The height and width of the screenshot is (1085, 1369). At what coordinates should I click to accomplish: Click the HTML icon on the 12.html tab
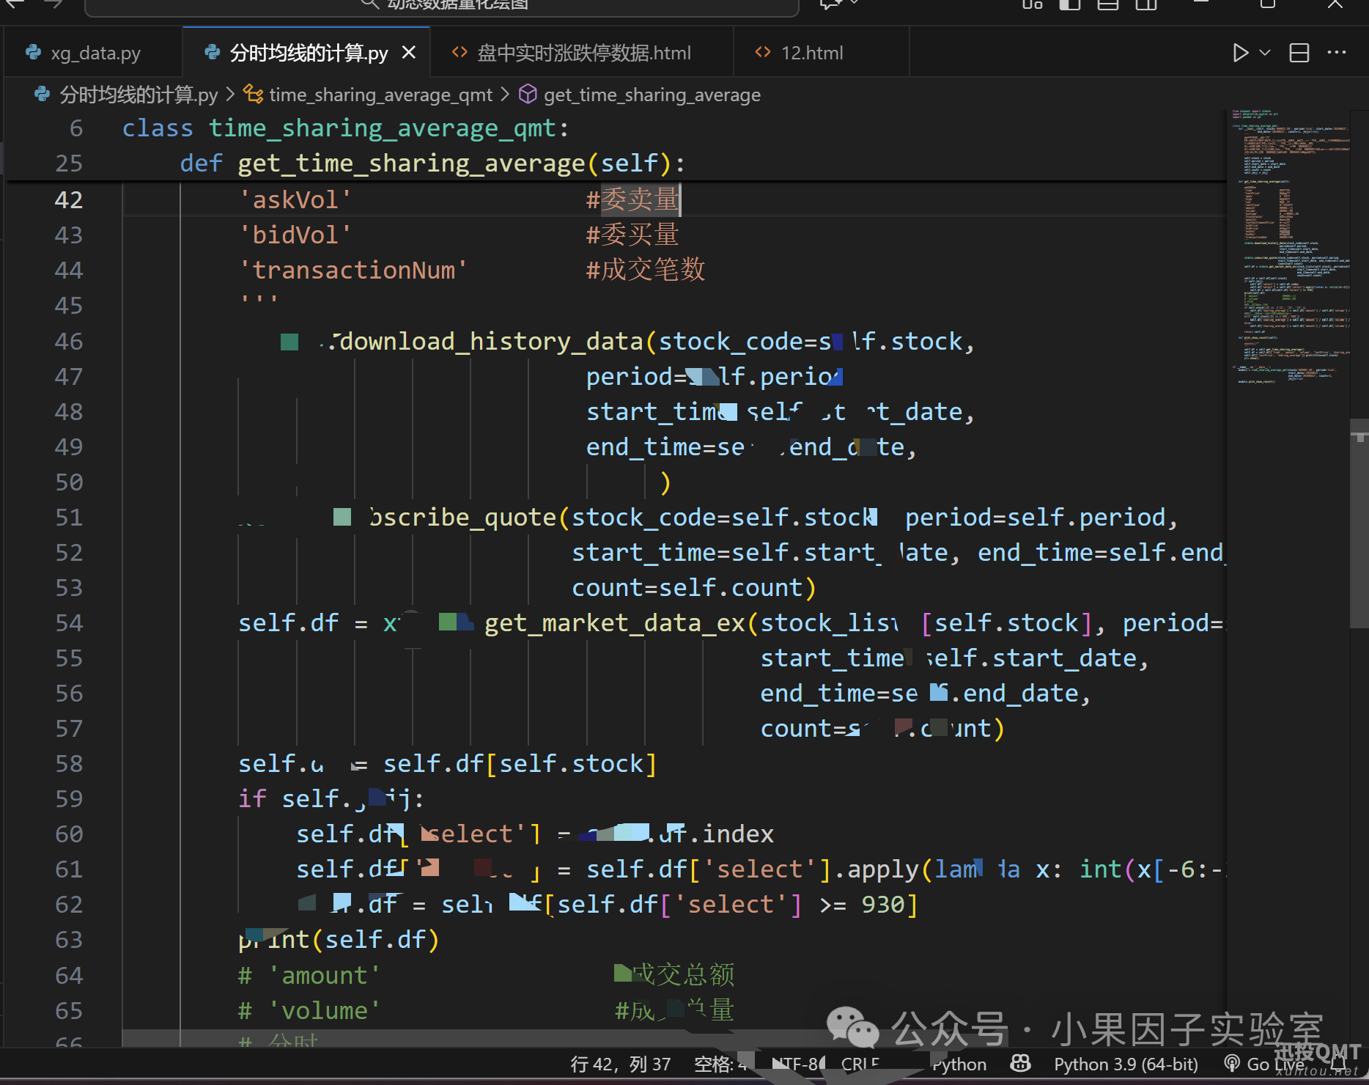click(x=763, y=52)
